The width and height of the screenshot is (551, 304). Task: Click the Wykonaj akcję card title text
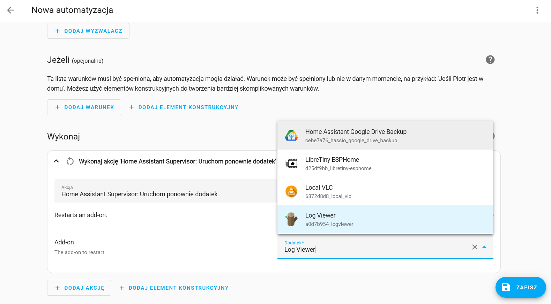coord(177,161)
